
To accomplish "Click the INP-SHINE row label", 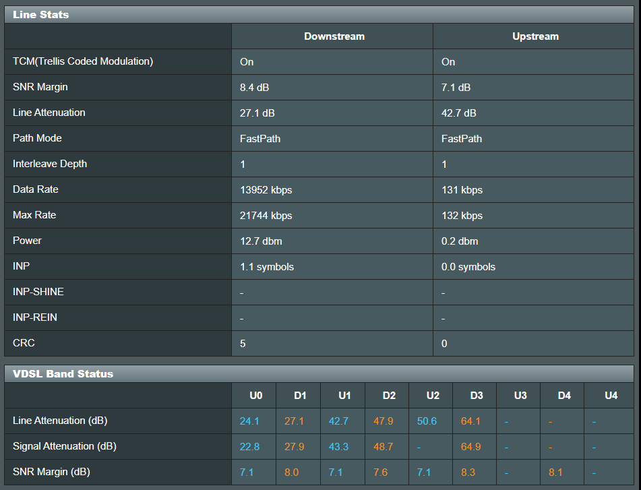I will click(38, 292).
